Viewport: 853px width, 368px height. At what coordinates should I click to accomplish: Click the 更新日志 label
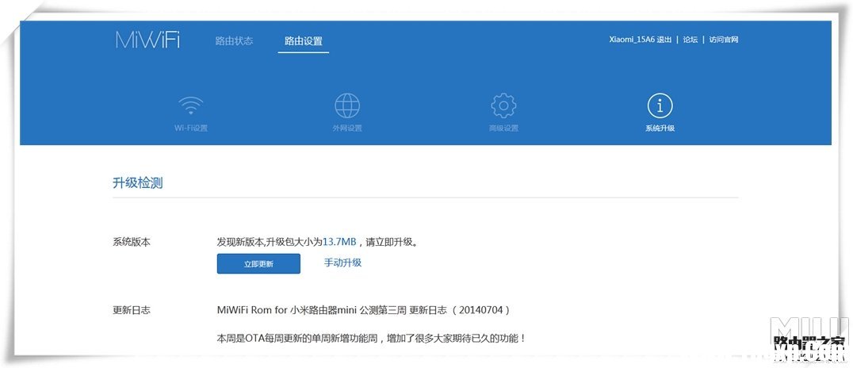click(131, 310)
